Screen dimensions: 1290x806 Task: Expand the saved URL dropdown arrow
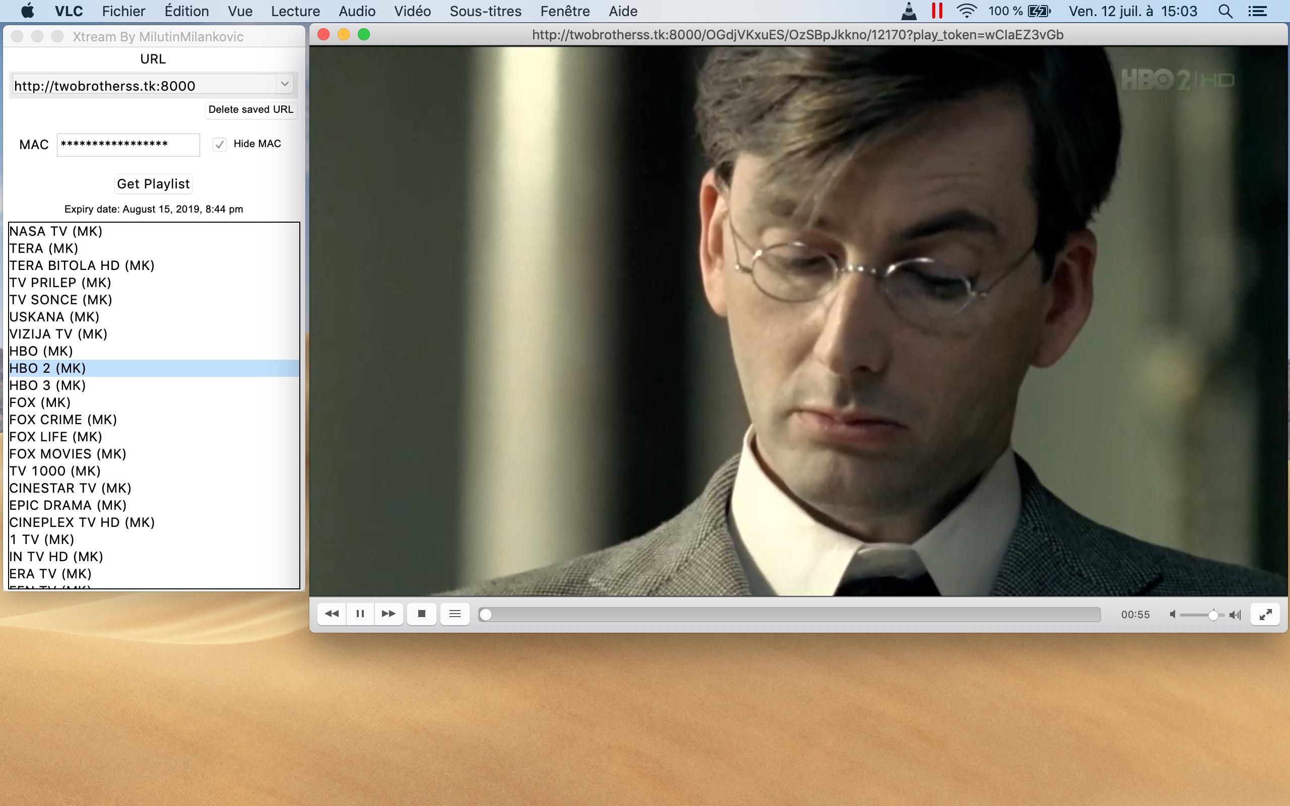[285, 84]
